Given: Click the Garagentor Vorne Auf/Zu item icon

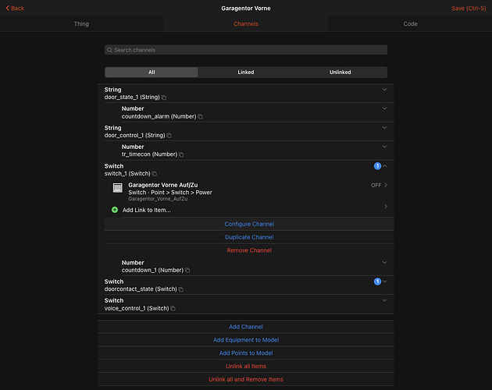Looking at the screenshot, I should [118, 188].
